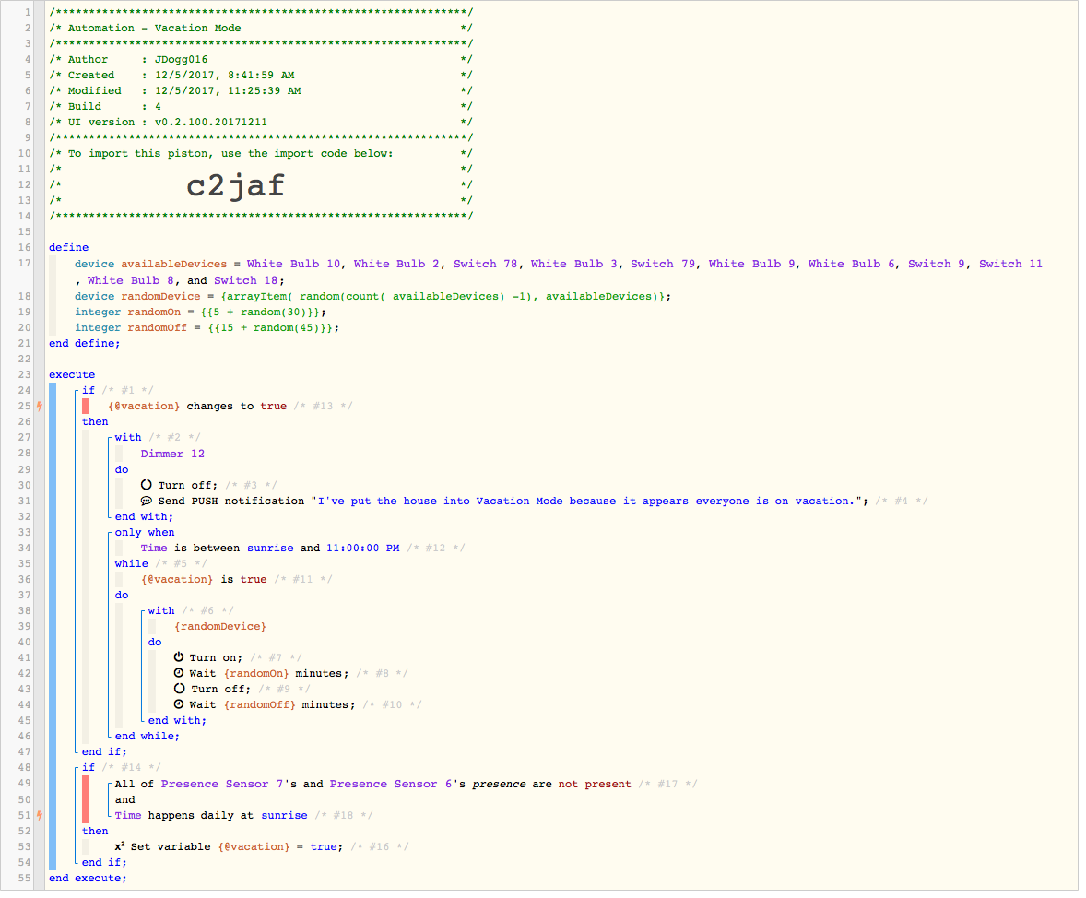Select the import code c2jaf
Image resolution: width=1086 pixels, height=898 pixels.
[x=235, y=185]
